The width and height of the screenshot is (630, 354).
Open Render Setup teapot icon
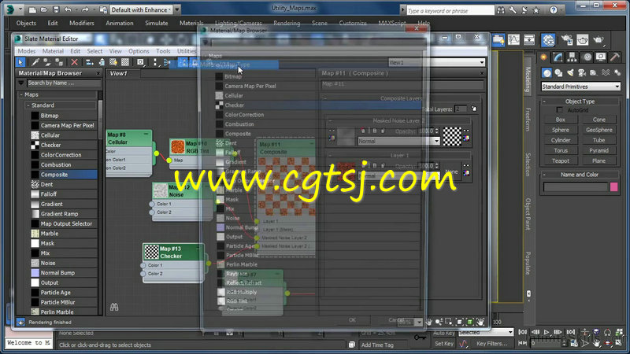567,39
